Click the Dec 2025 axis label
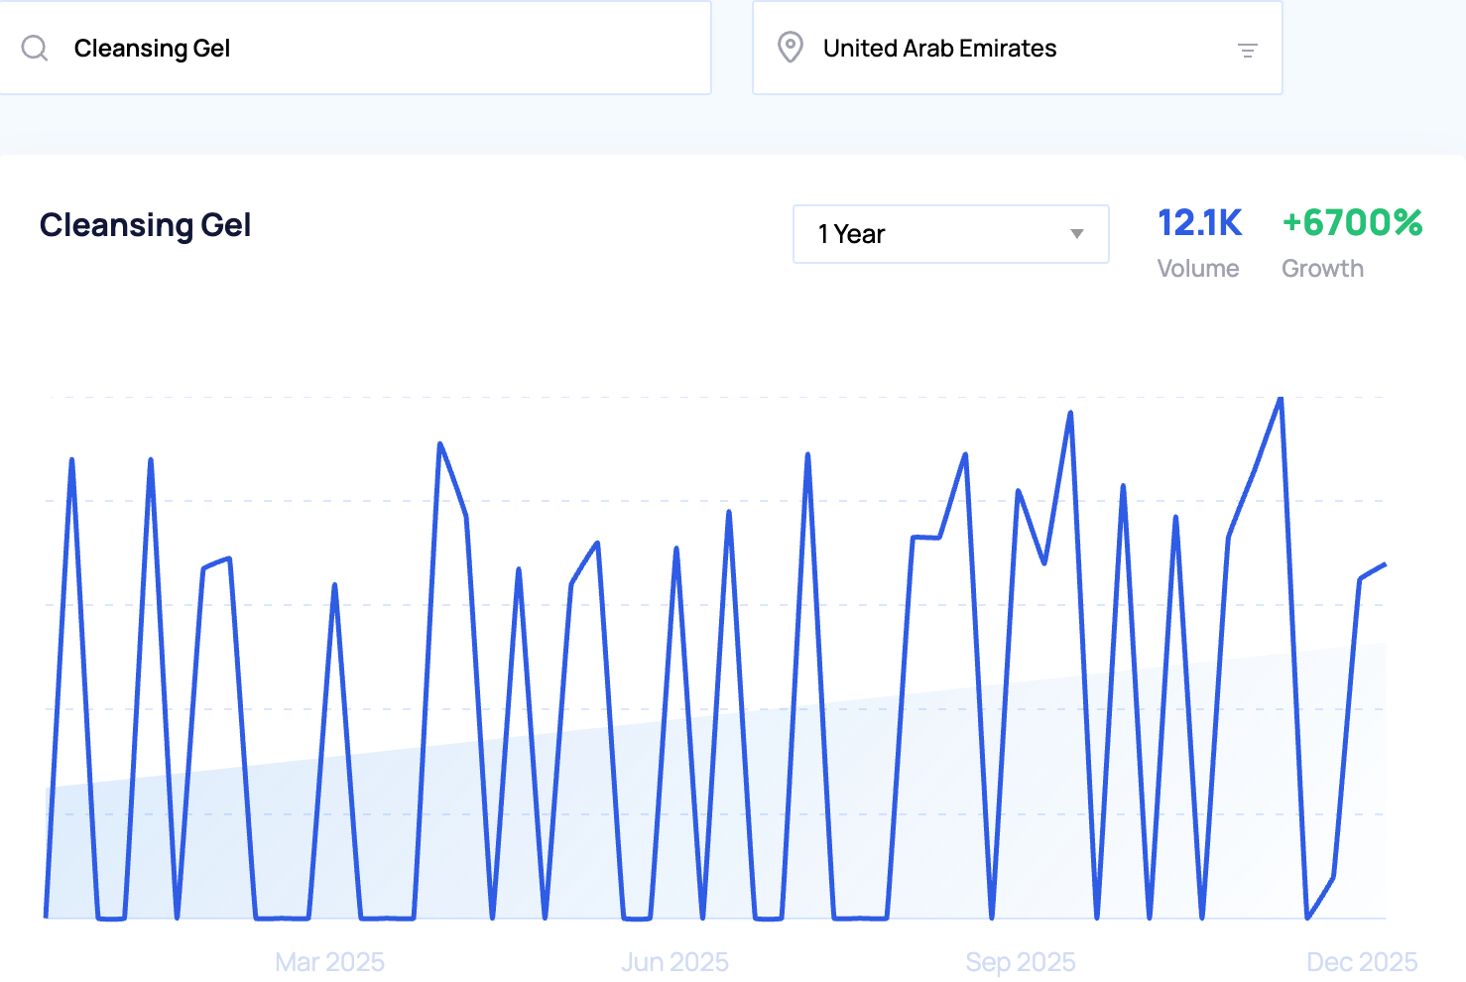Viewport: 1466px width, 982px height. 1361,962
